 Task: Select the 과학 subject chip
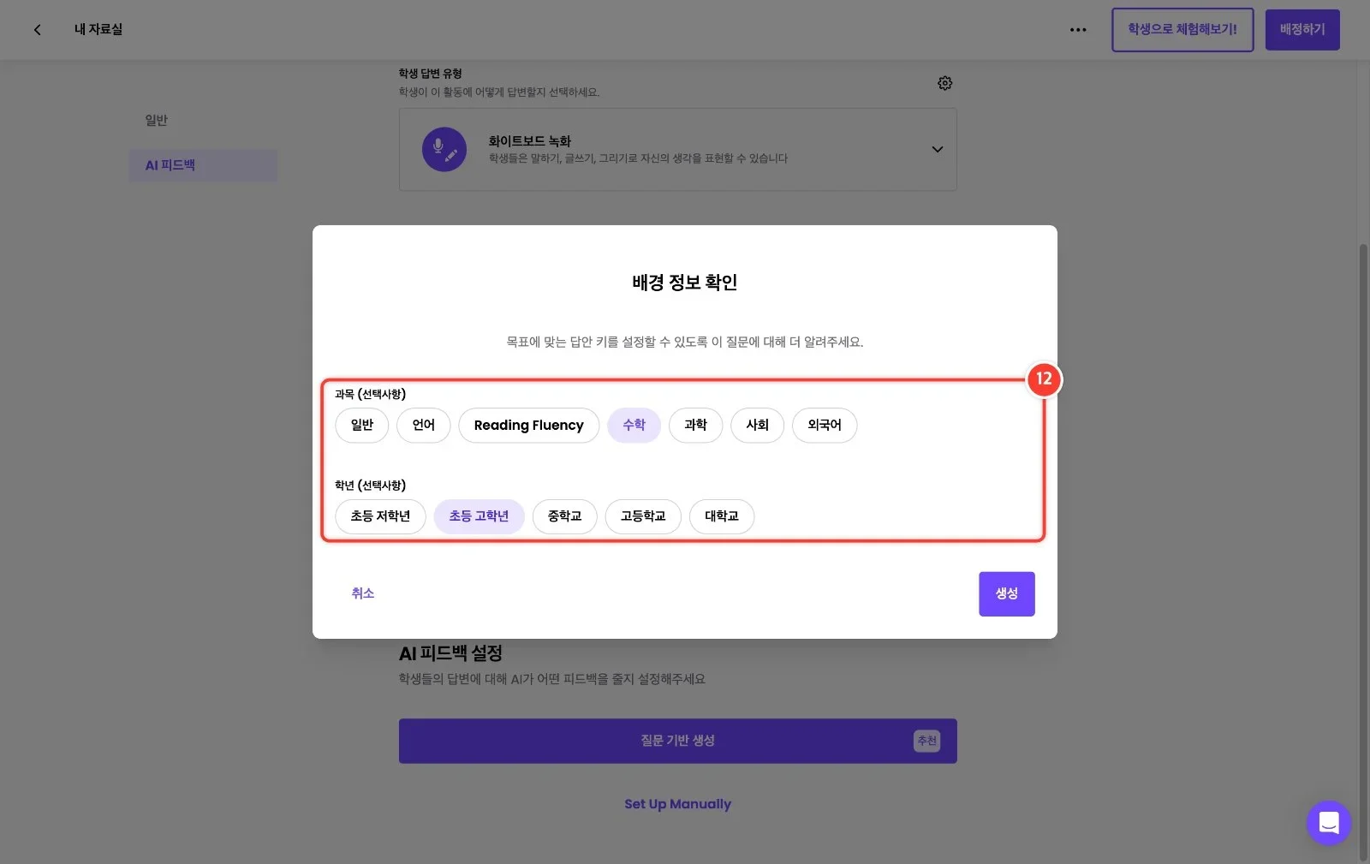(696, 425)
